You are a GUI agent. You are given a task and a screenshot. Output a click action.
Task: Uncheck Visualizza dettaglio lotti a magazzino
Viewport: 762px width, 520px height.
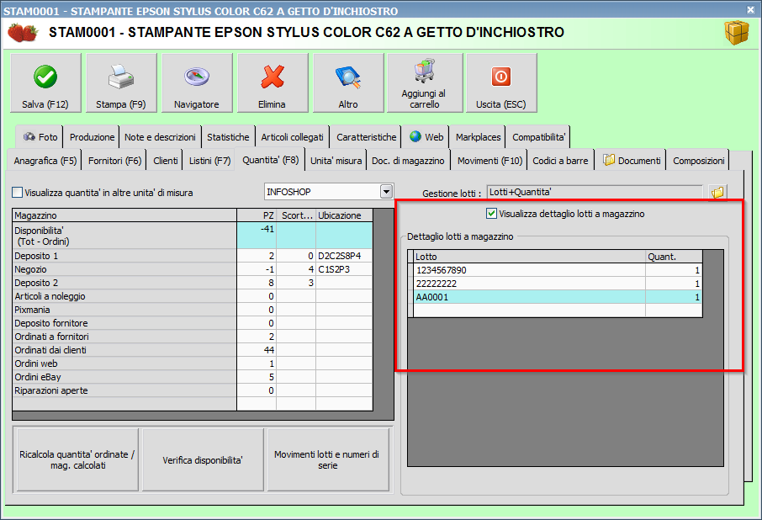[491, 214]
